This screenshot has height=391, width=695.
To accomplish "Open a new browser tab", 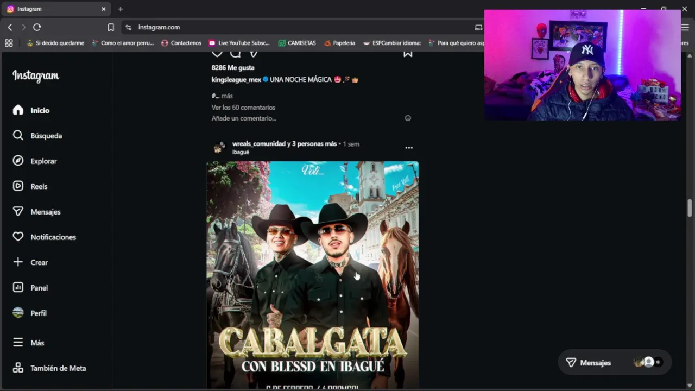I will (121, 9).
